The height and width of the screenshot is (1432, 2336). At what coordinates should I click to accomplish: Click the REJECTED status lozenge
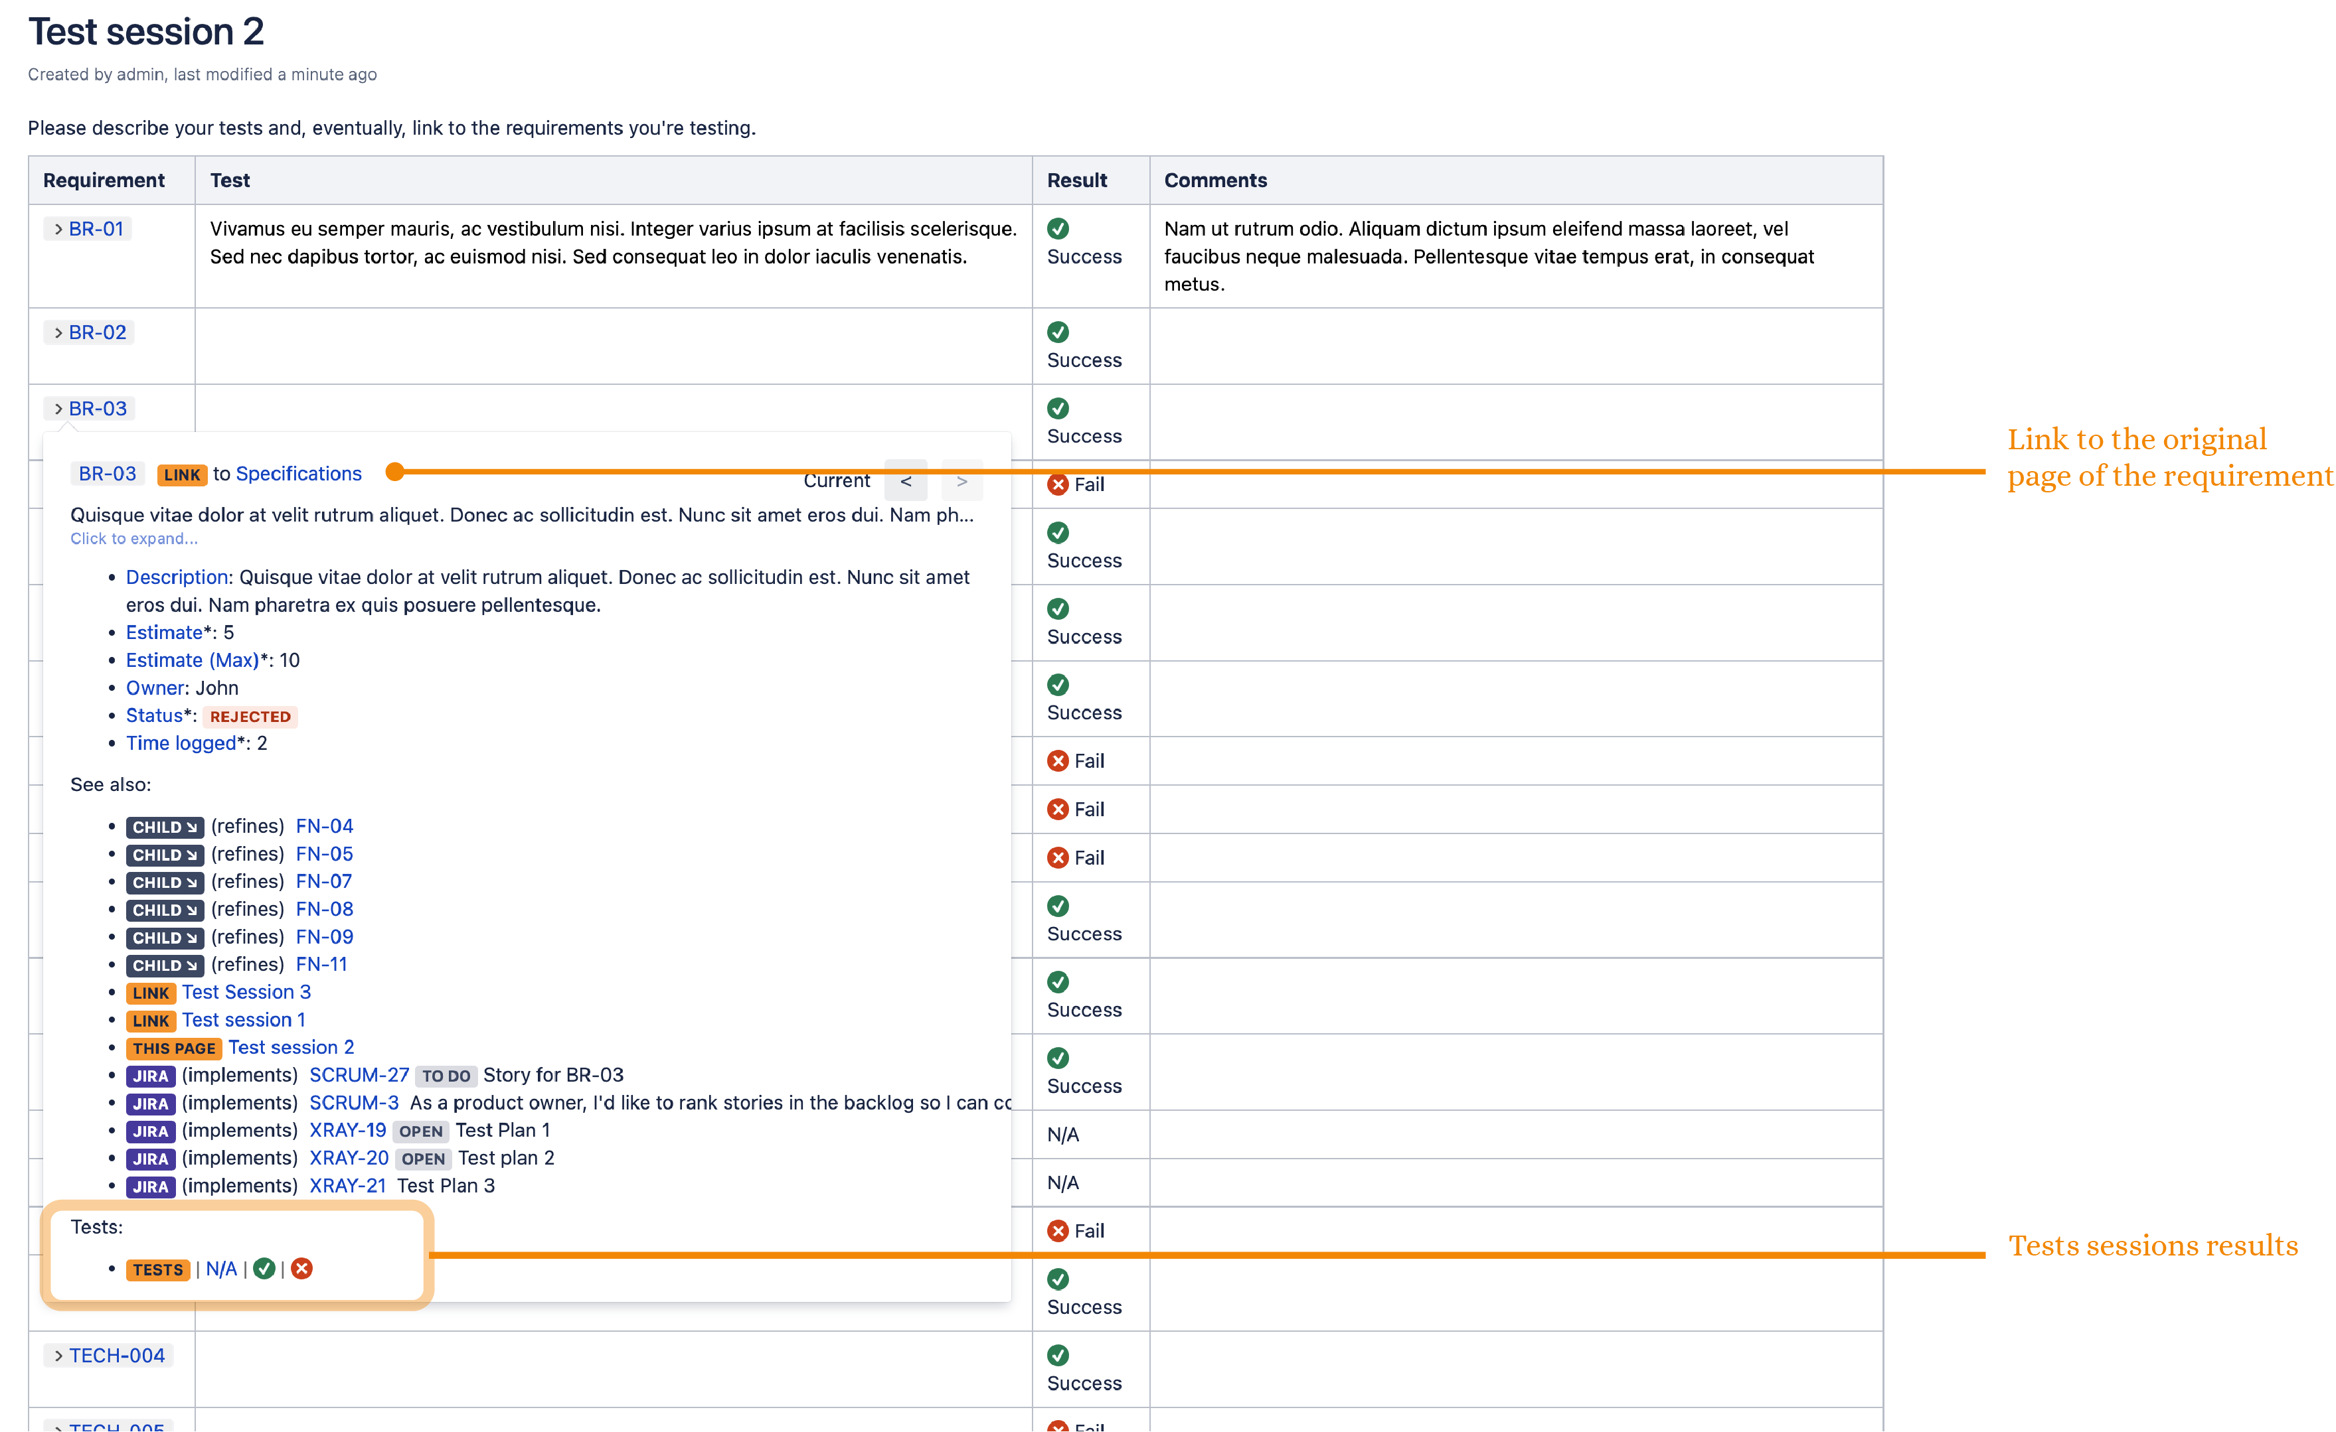(x=250, y=717)
